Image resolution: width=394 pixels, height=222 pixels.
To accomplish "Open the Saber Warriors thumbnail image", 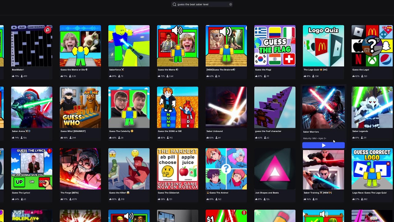I will point(324,107).
